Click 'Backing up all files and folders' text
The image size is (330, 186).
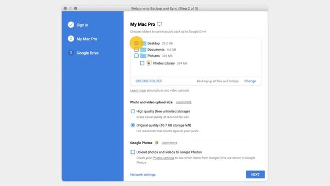[x=218, y=81]
